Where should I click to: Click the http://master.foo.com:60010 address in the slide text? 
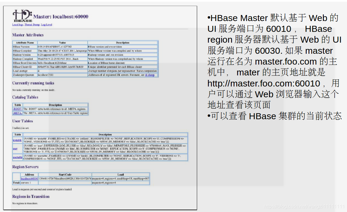coord(264,83)
